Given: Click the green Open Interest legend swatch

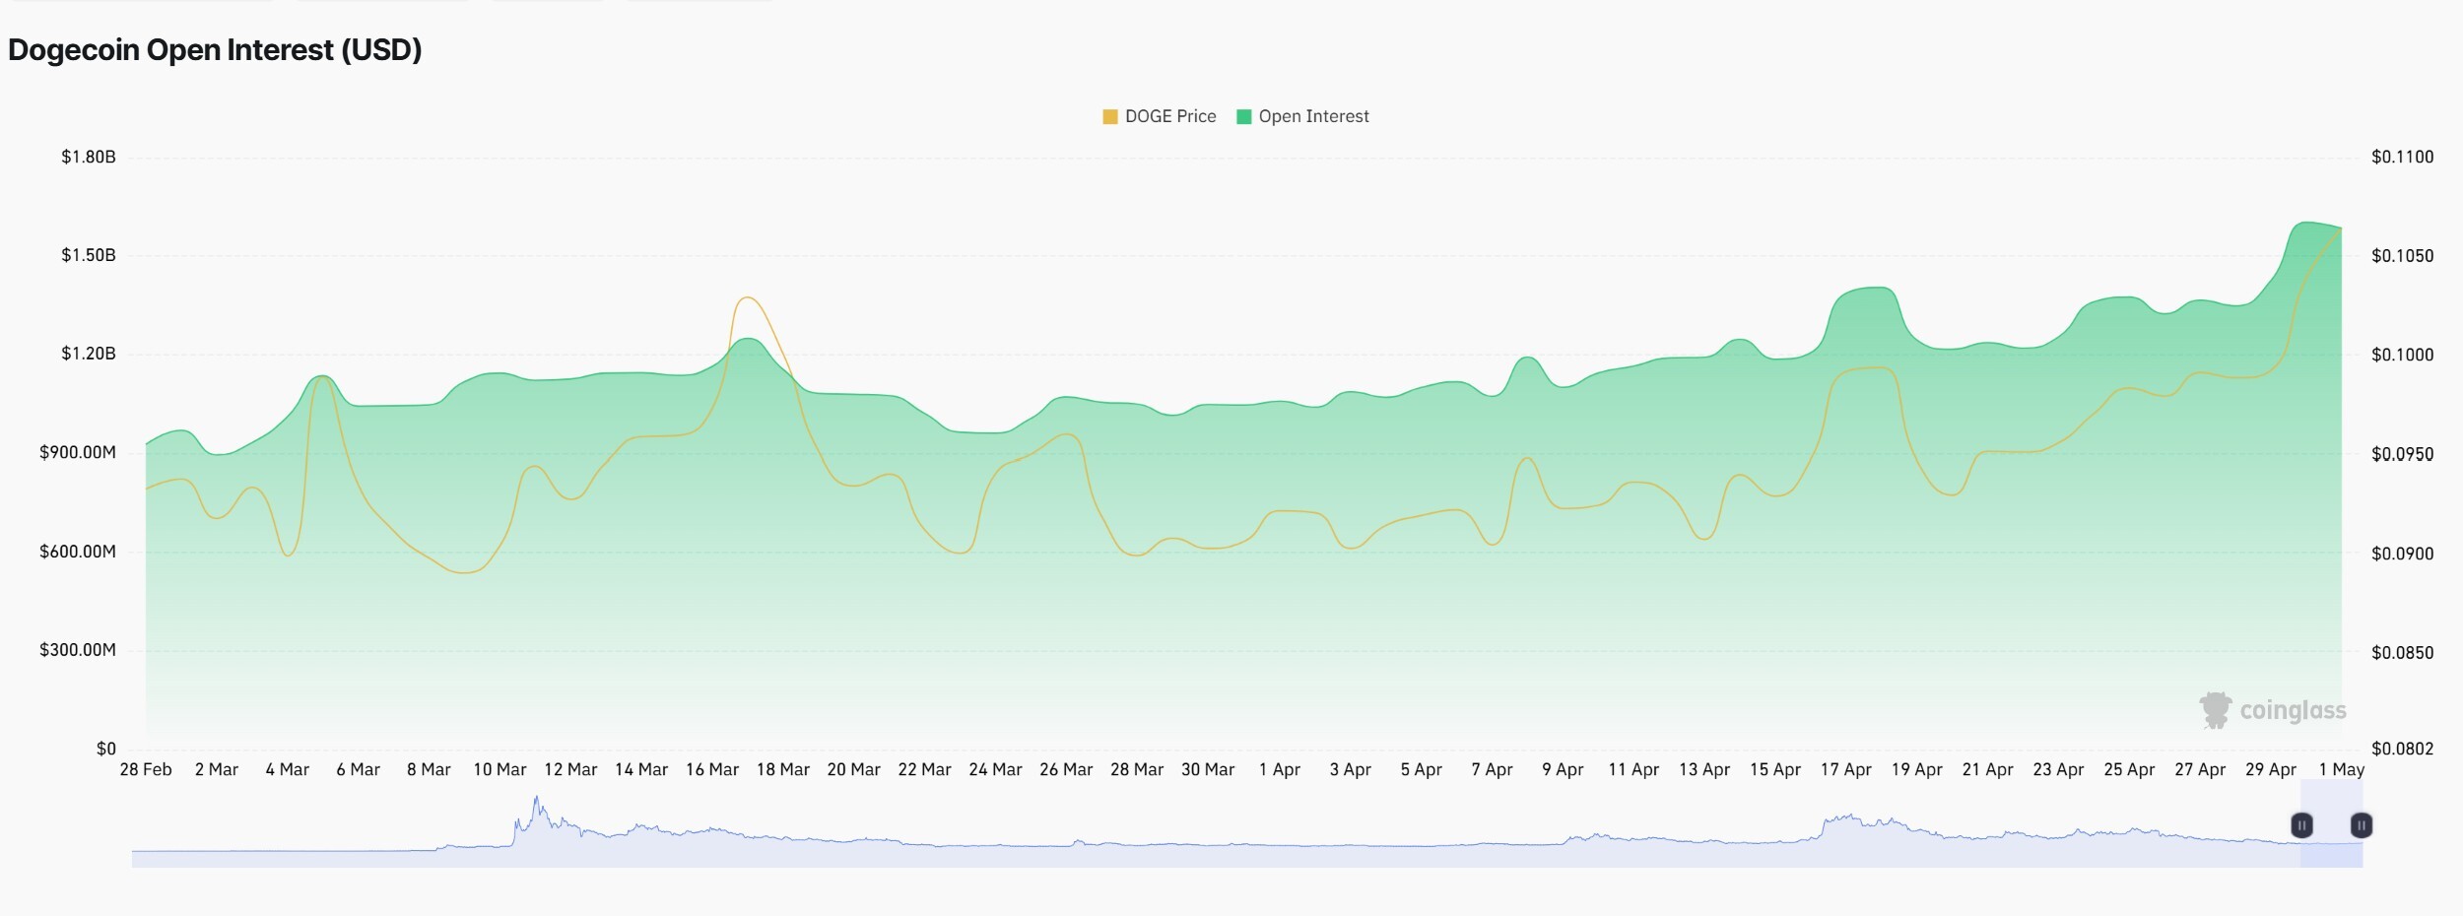Looking at the screenshot, I should (1243, 116).
